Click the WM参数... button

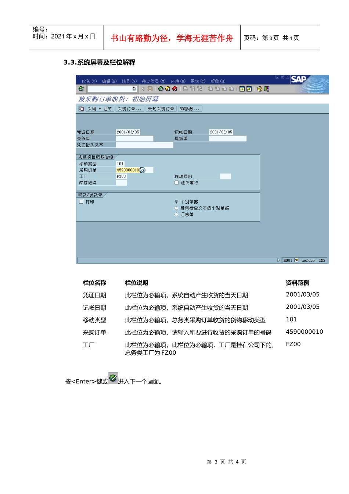pyautogui.click(x=190, y=109)
